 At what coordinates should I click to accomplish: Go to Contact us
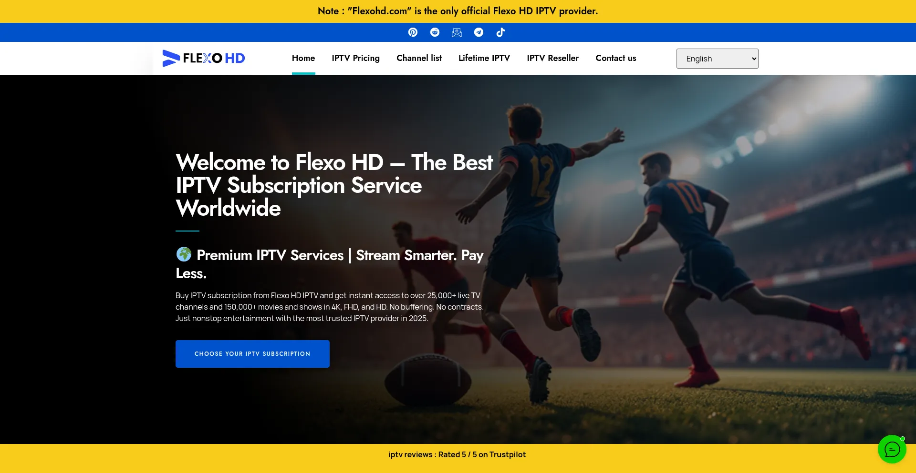tap(616, 58)
